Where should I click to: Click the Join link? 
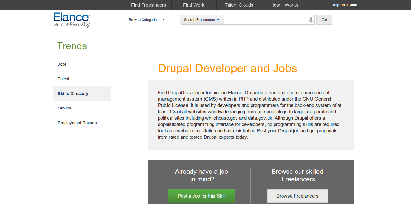[x=353, y=5]
